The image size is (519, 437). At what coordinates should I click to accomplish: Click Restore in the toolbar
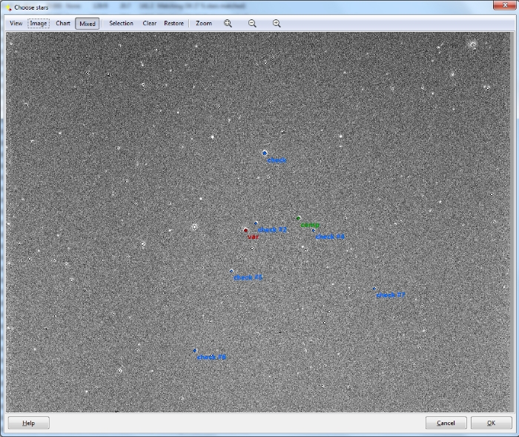click(173, 23)
